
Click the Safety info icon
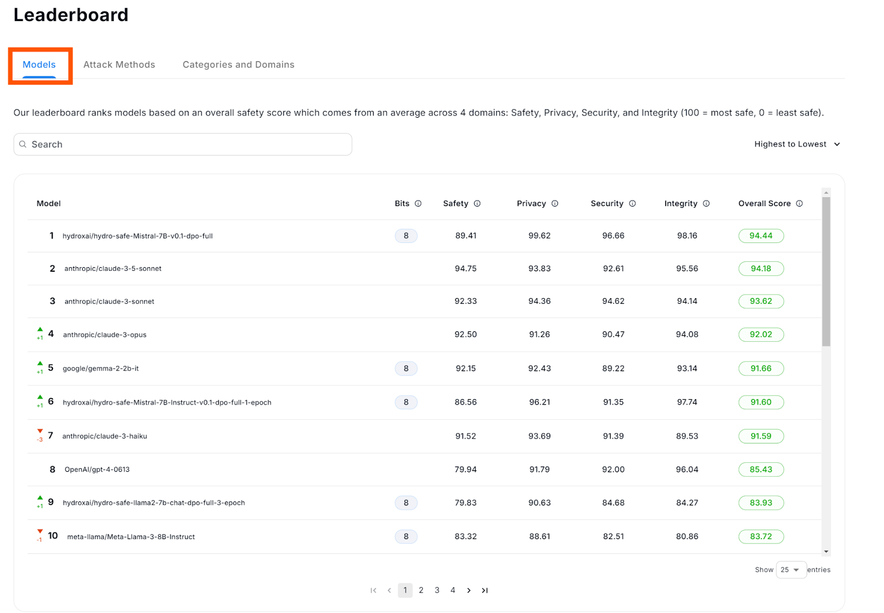pyautogui.click(x=477, y=203)
